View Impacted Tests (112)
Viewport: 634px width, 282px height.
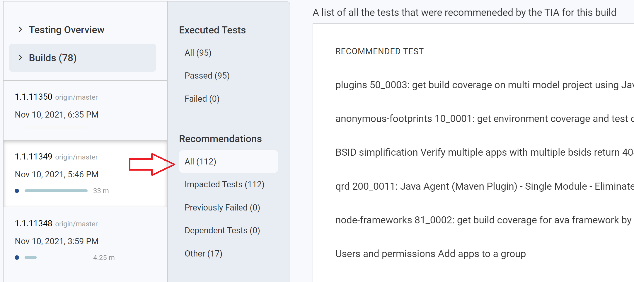[224, 184]
